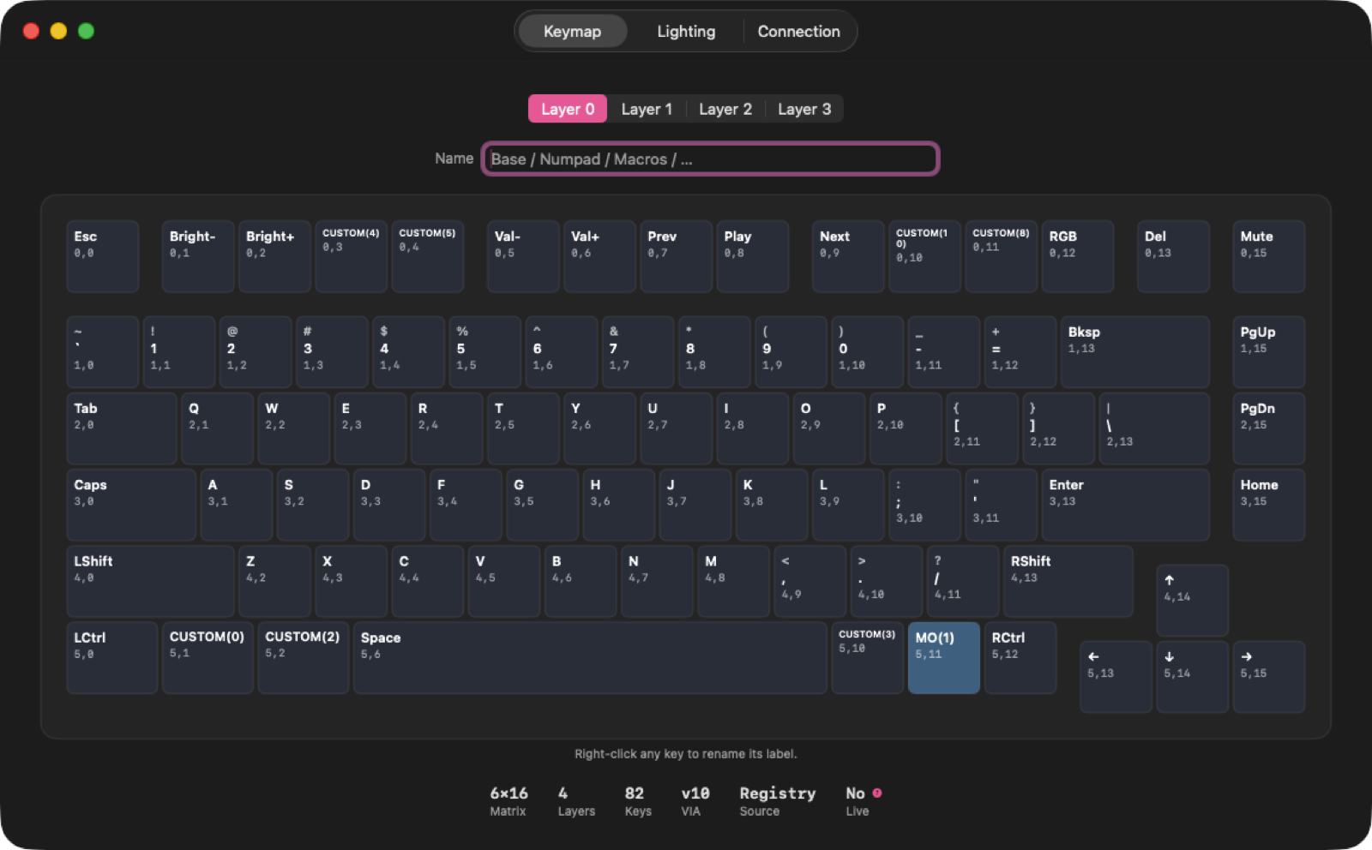Click the Play media key
This screenshot has width=1372, height=850.
[752, 256]
